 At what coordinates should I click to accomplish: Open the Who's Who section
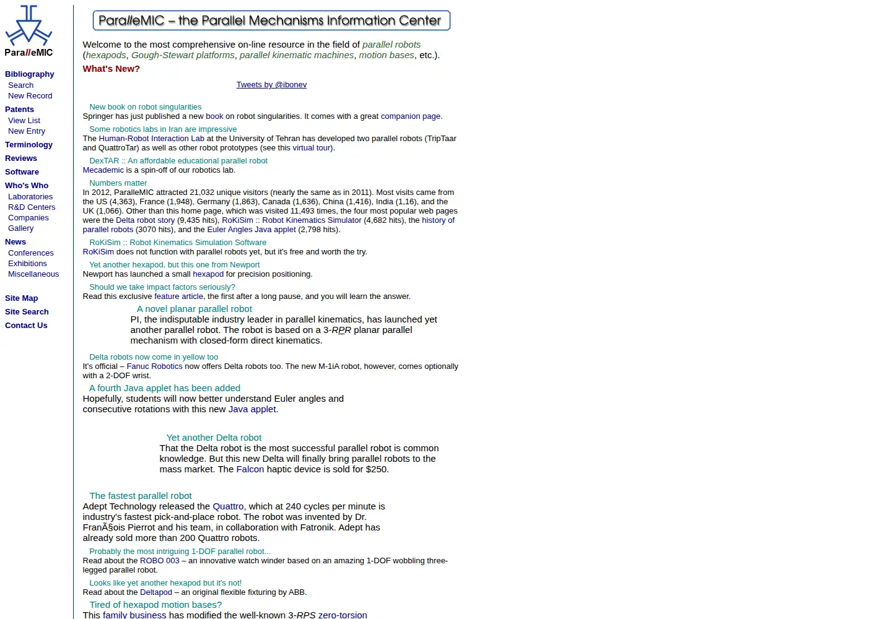click(27, 186)
